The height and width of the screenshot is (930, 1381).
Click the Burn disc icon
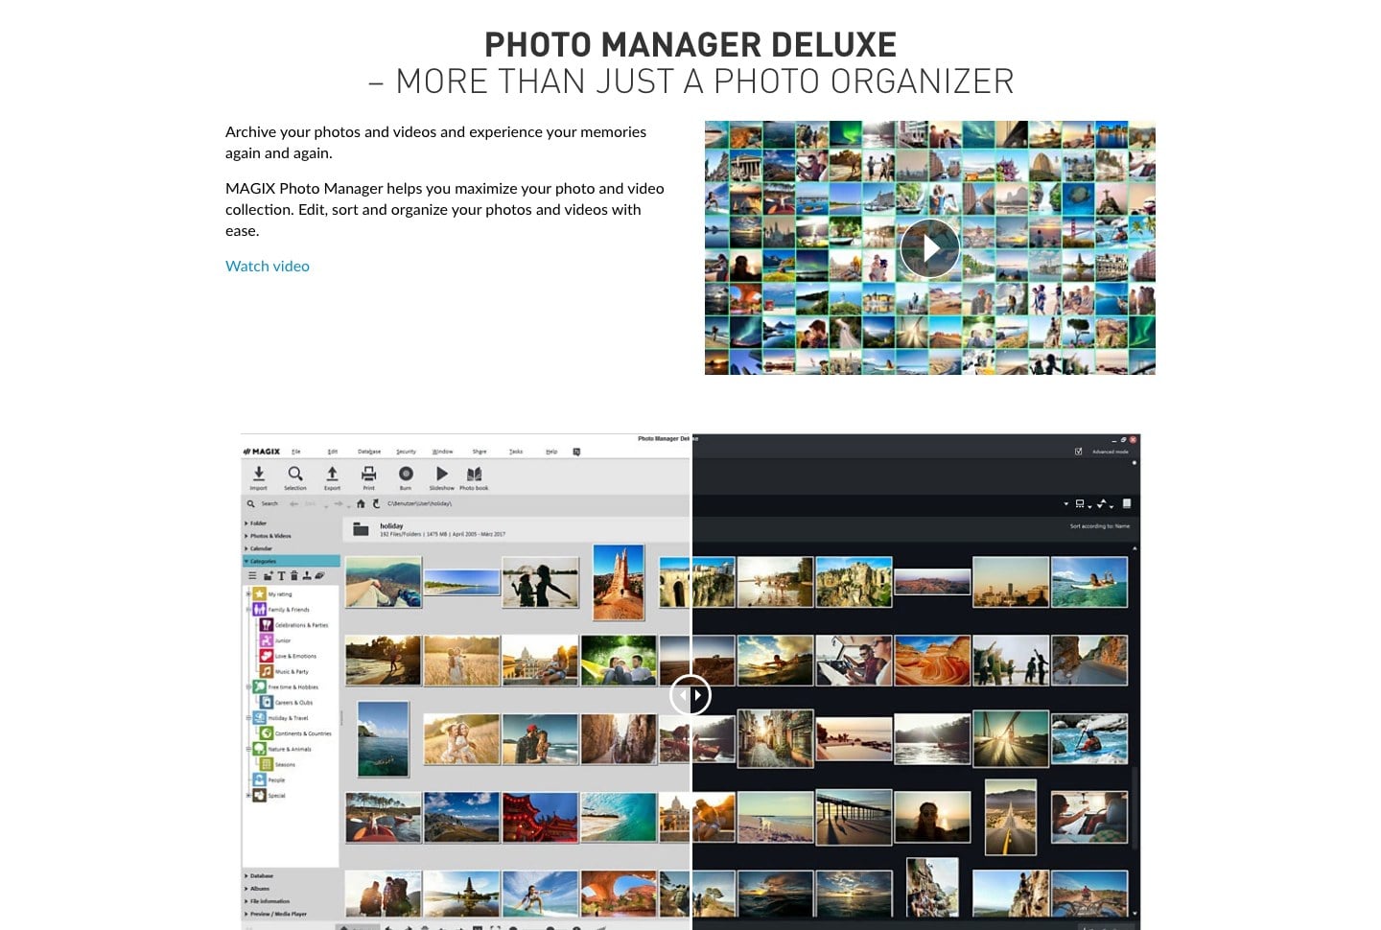(x=406, y=474)
